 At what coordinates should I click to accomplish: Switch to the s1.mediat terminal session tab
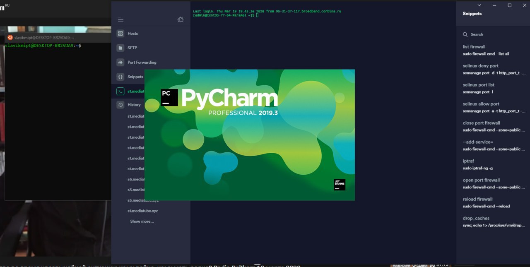[128, 91]
